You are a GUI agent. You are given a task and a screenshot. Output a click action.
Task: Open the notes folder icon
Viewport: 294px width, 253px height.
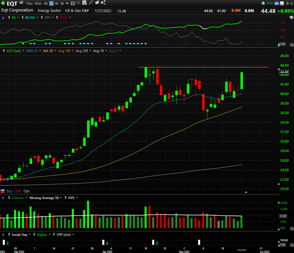97,3
